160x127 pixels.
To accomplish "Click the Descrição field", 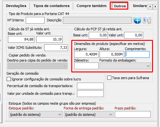I will tap(97, 20).
